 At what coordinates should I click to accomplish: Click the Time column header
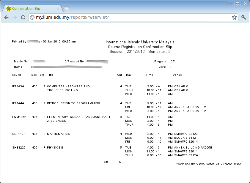150,75
